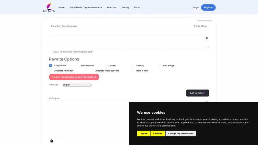Select the Make it brief checkbox

pos(132,71)
